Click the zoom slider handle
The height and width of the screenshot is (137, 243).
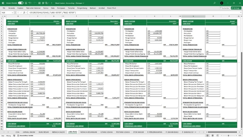pyautogui.click(x=228, y=135)
